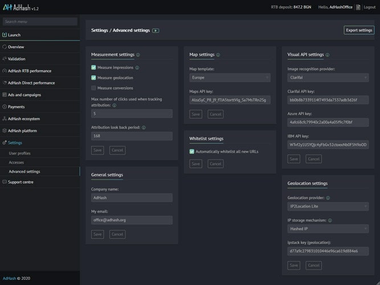Enable the Measure conversions checkbox
380x285 pixels.
[94, 88]
